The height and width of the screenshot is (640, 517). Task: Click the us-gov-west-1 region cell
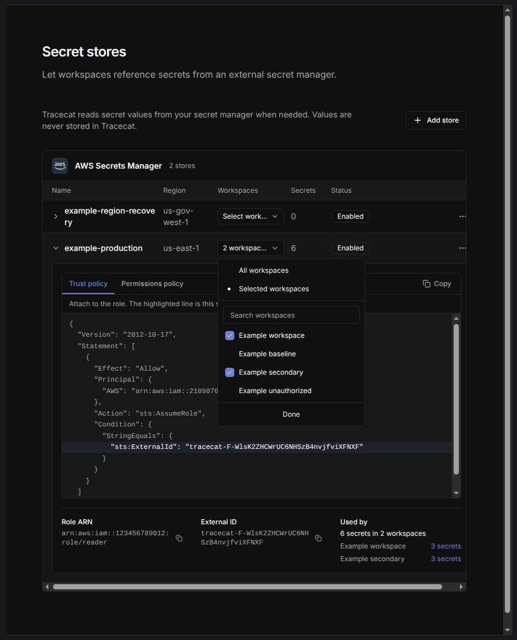178,216
